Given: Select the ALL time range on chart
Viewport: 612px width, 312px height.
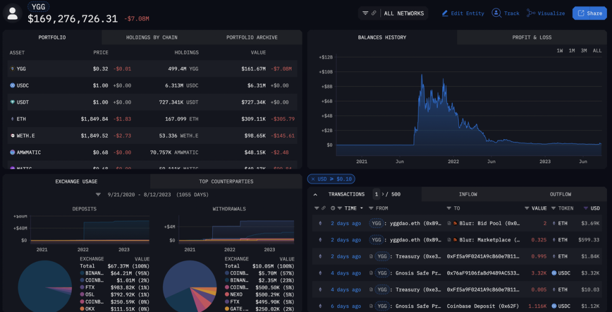Looking at the screenshot, I should (x=597, y=51).
